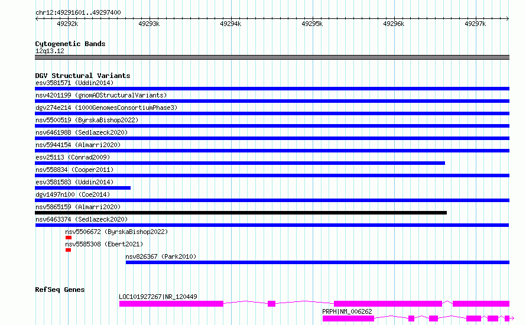The width and height of the screenshot is (526, 325).
Task: Click the right arrowhead of the ruler
Action: click(508, 19)
